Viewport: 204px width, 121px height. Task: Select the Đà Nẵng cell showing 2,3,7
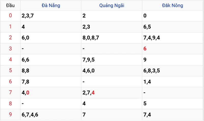[x=28, y=16]
